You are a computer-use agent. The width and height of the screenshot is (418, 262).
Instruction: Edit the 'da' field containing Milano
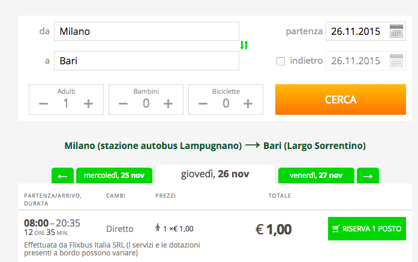pos(146,31)
